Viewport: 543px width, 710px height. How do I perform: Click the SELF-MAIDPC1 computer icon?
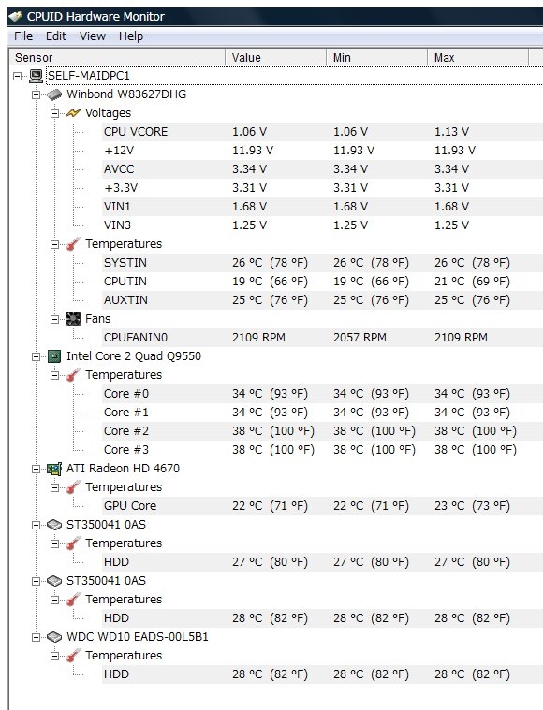coord(36,76)
